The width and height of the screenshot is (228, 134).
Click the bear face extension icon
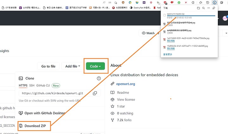[x=123, y=3]
